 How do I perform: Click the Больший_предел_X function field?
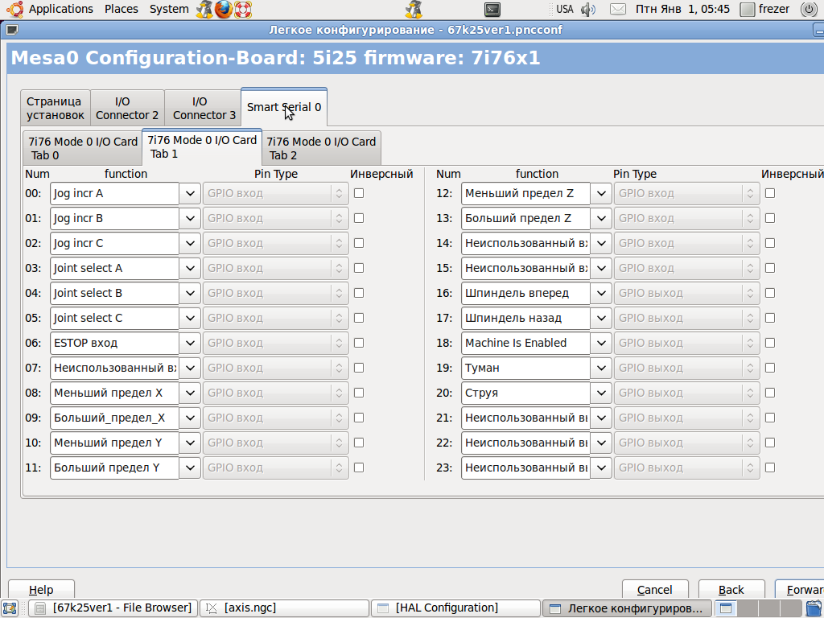(x=114, y=418)
